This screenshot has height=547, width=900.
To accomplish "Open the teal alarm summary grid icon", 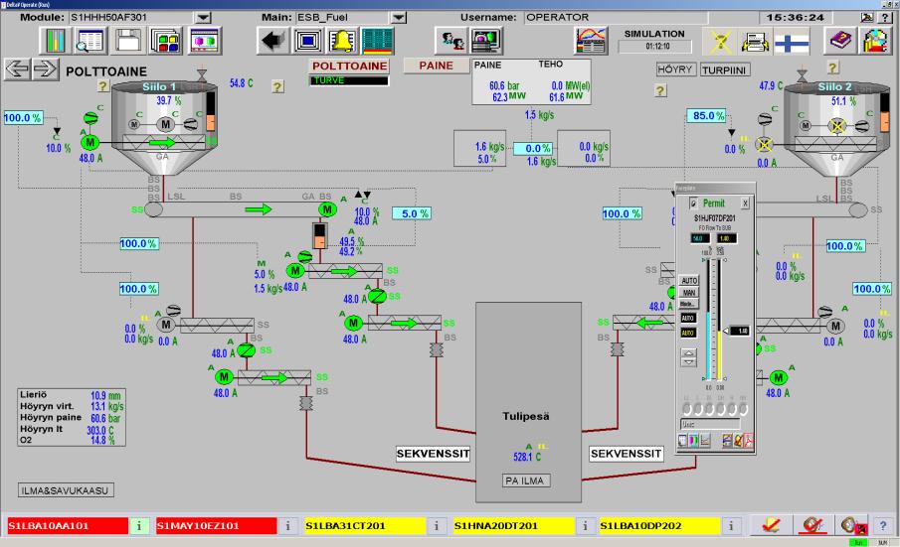I will [377, 41].
